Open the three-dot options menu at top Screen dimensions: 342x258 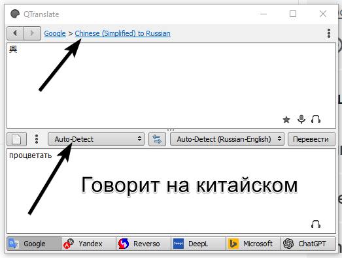point(329,33)
